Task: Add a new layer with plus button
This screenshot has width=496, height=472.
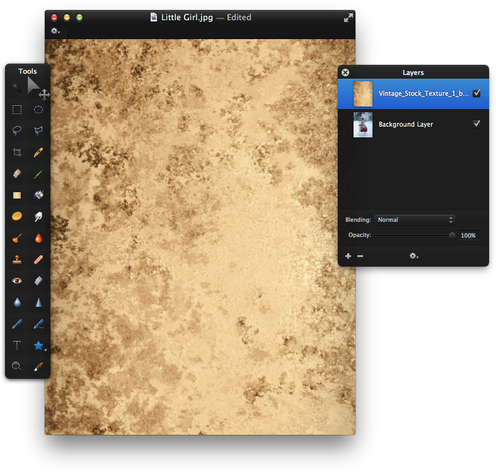Action: [x=349, y=256]
